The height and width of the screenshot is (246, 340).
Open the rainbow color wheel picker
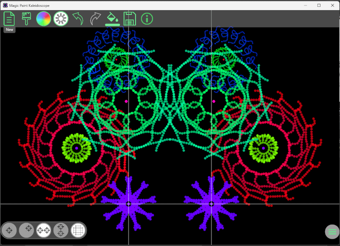[44, 19]
